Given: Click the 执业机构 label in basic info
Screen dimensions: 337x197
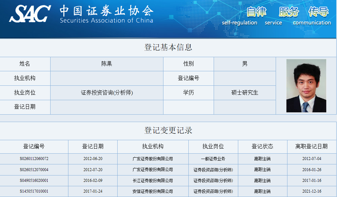Looking at the screenshot, I should coord(25,78).
